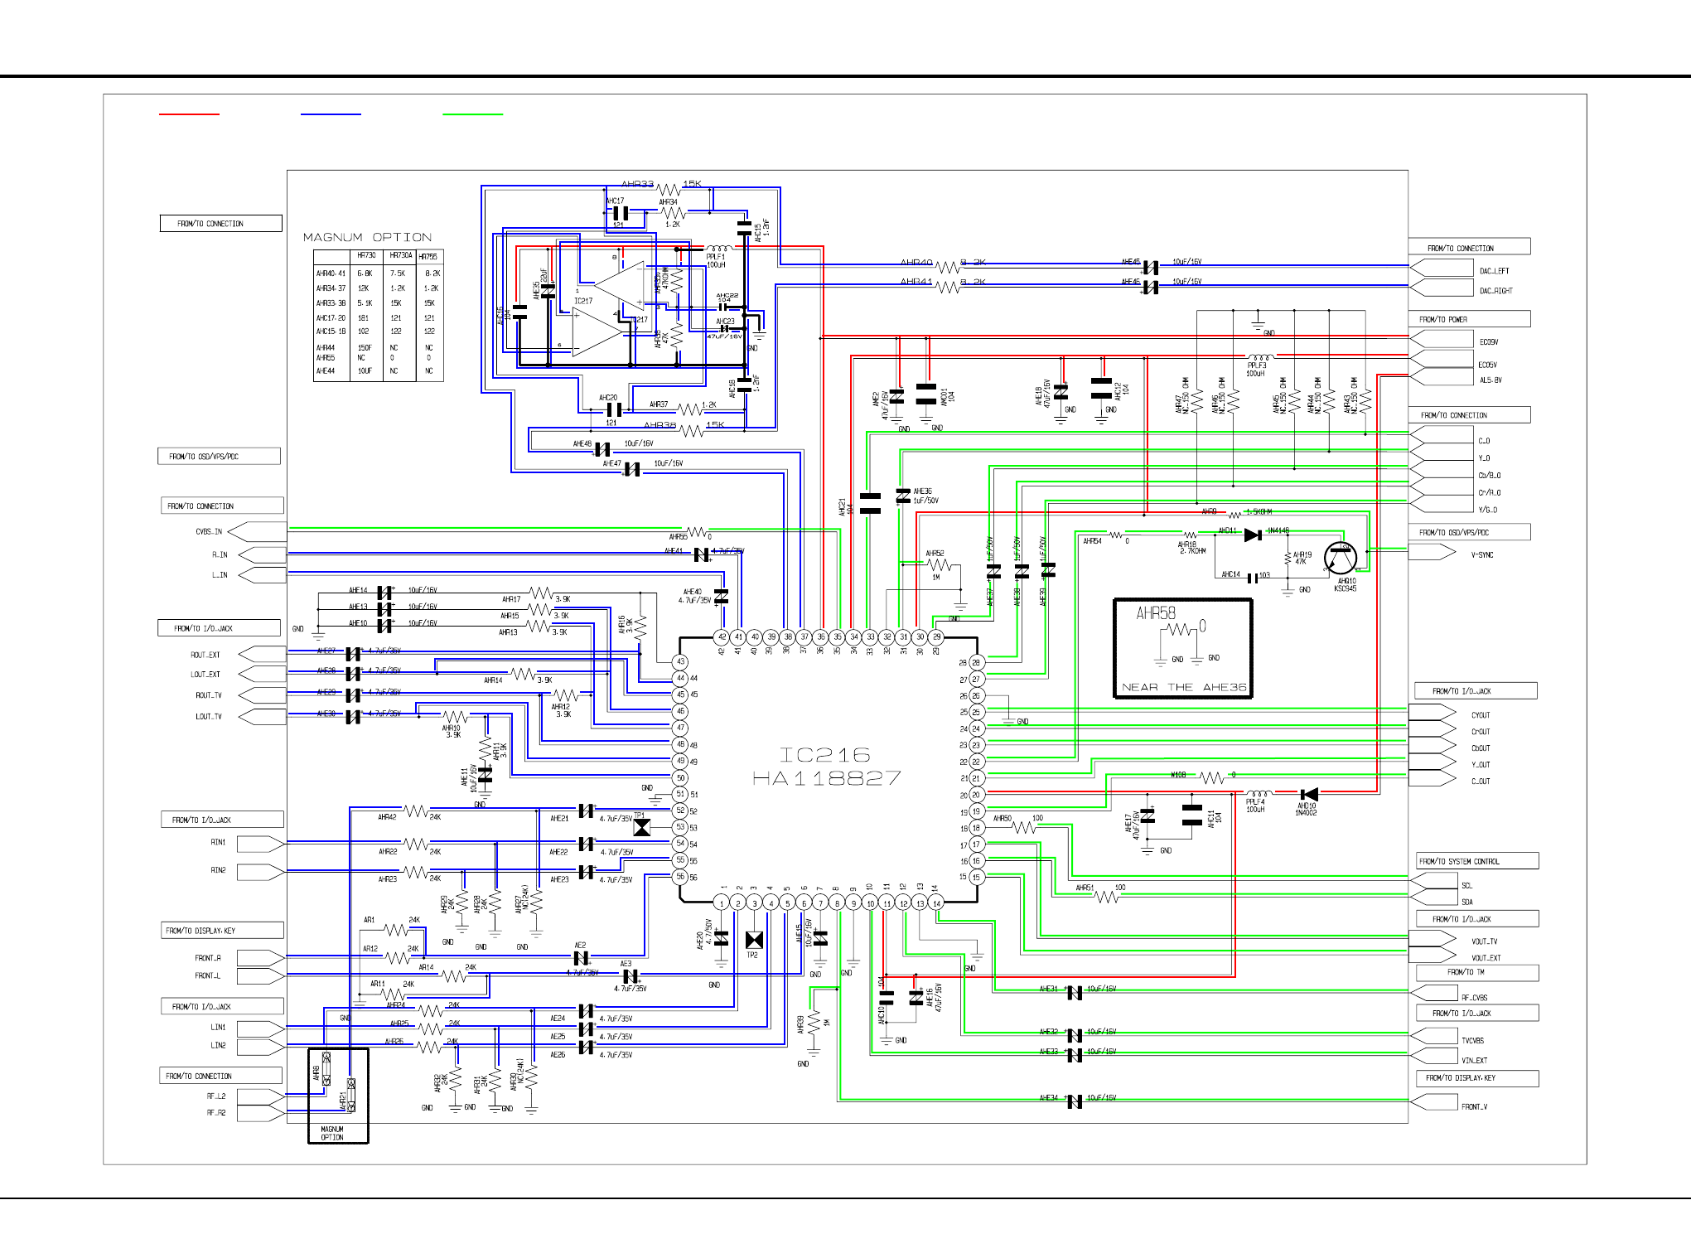The height and width of the screenshot is (1234, 1691).
Task: Click the red legend line at top
Action: pyautogui.click(x=189, y=114)
